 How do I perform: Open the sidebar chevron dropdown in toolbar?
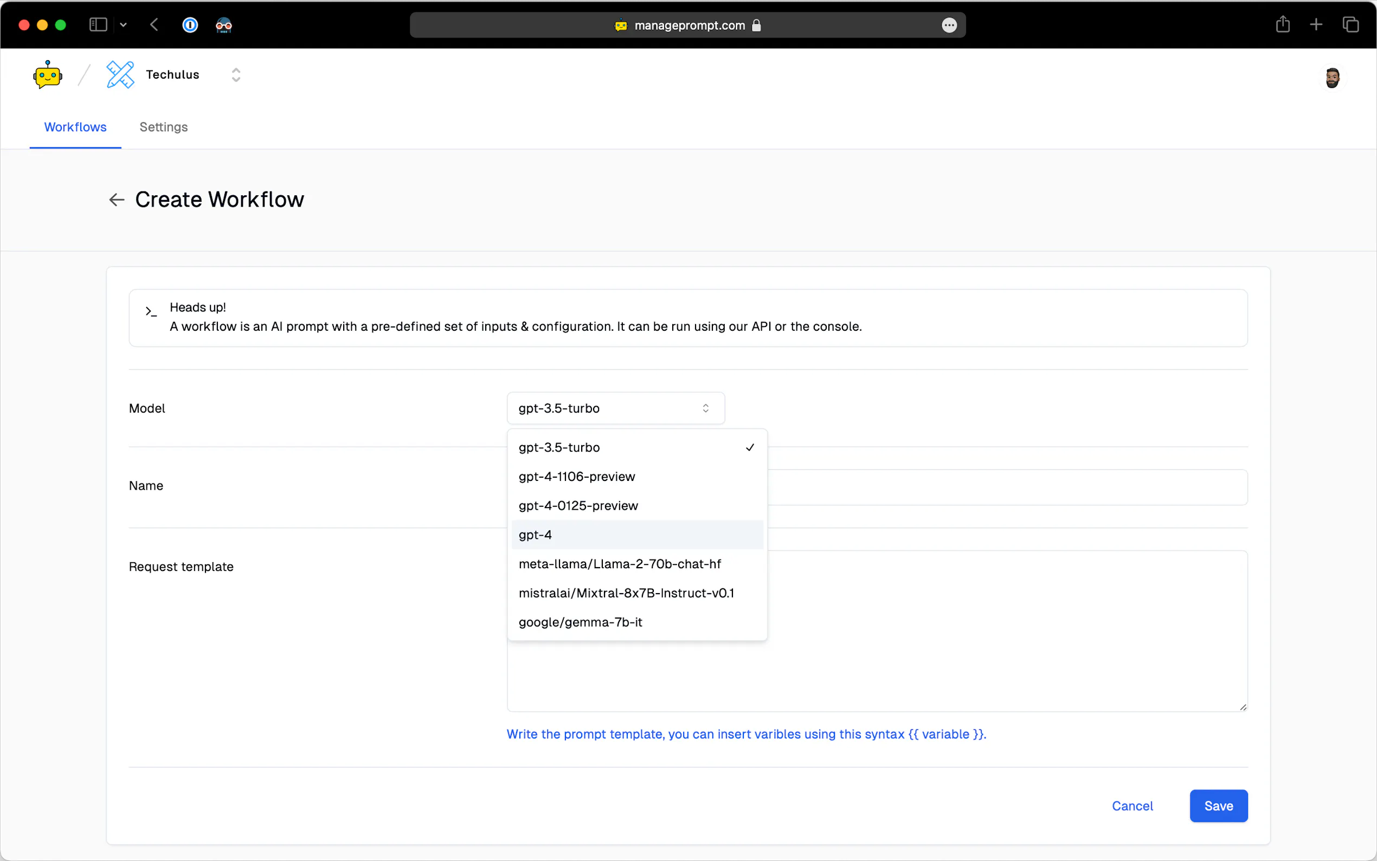(124, 25)
